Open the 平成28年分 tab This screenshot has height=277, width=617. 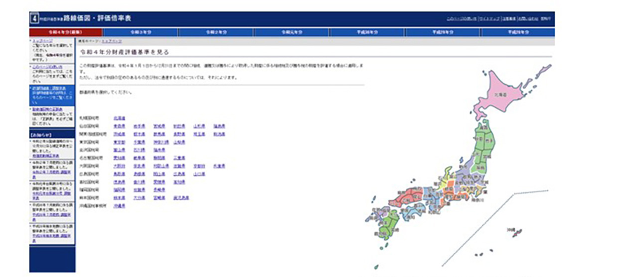coord(518,32)
